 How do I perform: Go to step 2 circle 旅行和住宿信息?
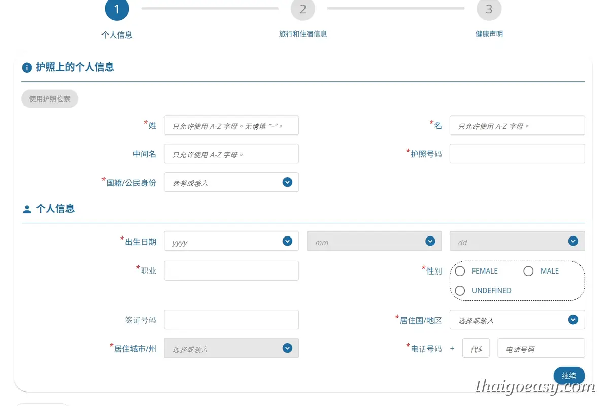pos(303,9)
